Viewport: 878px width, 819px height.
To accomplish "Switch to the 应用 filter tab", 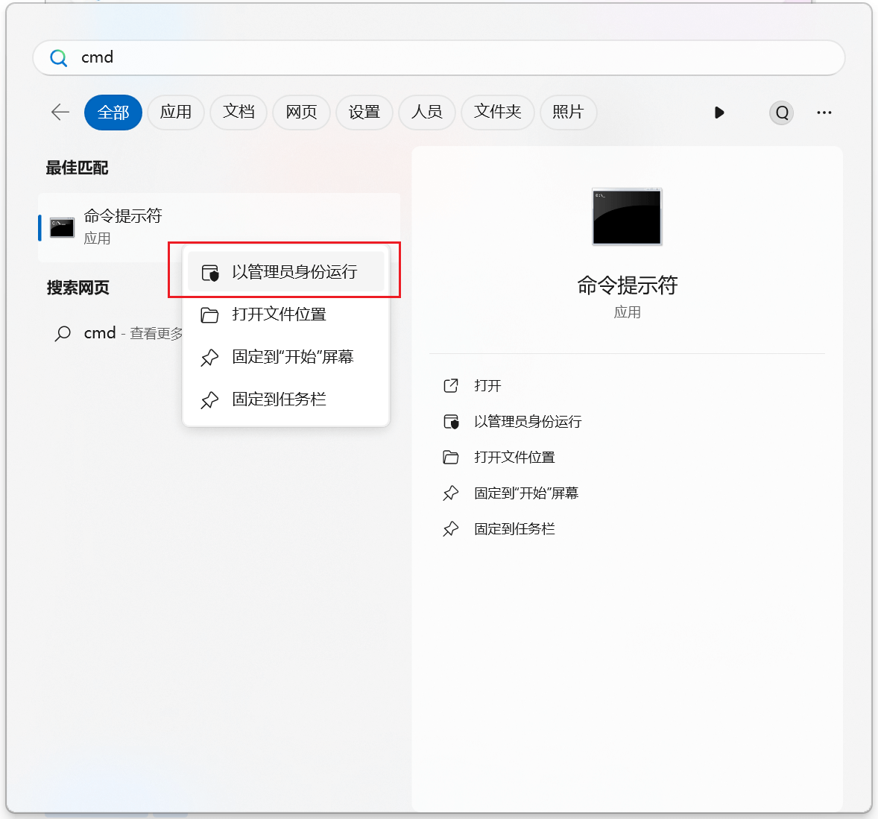I will [176, 113].
